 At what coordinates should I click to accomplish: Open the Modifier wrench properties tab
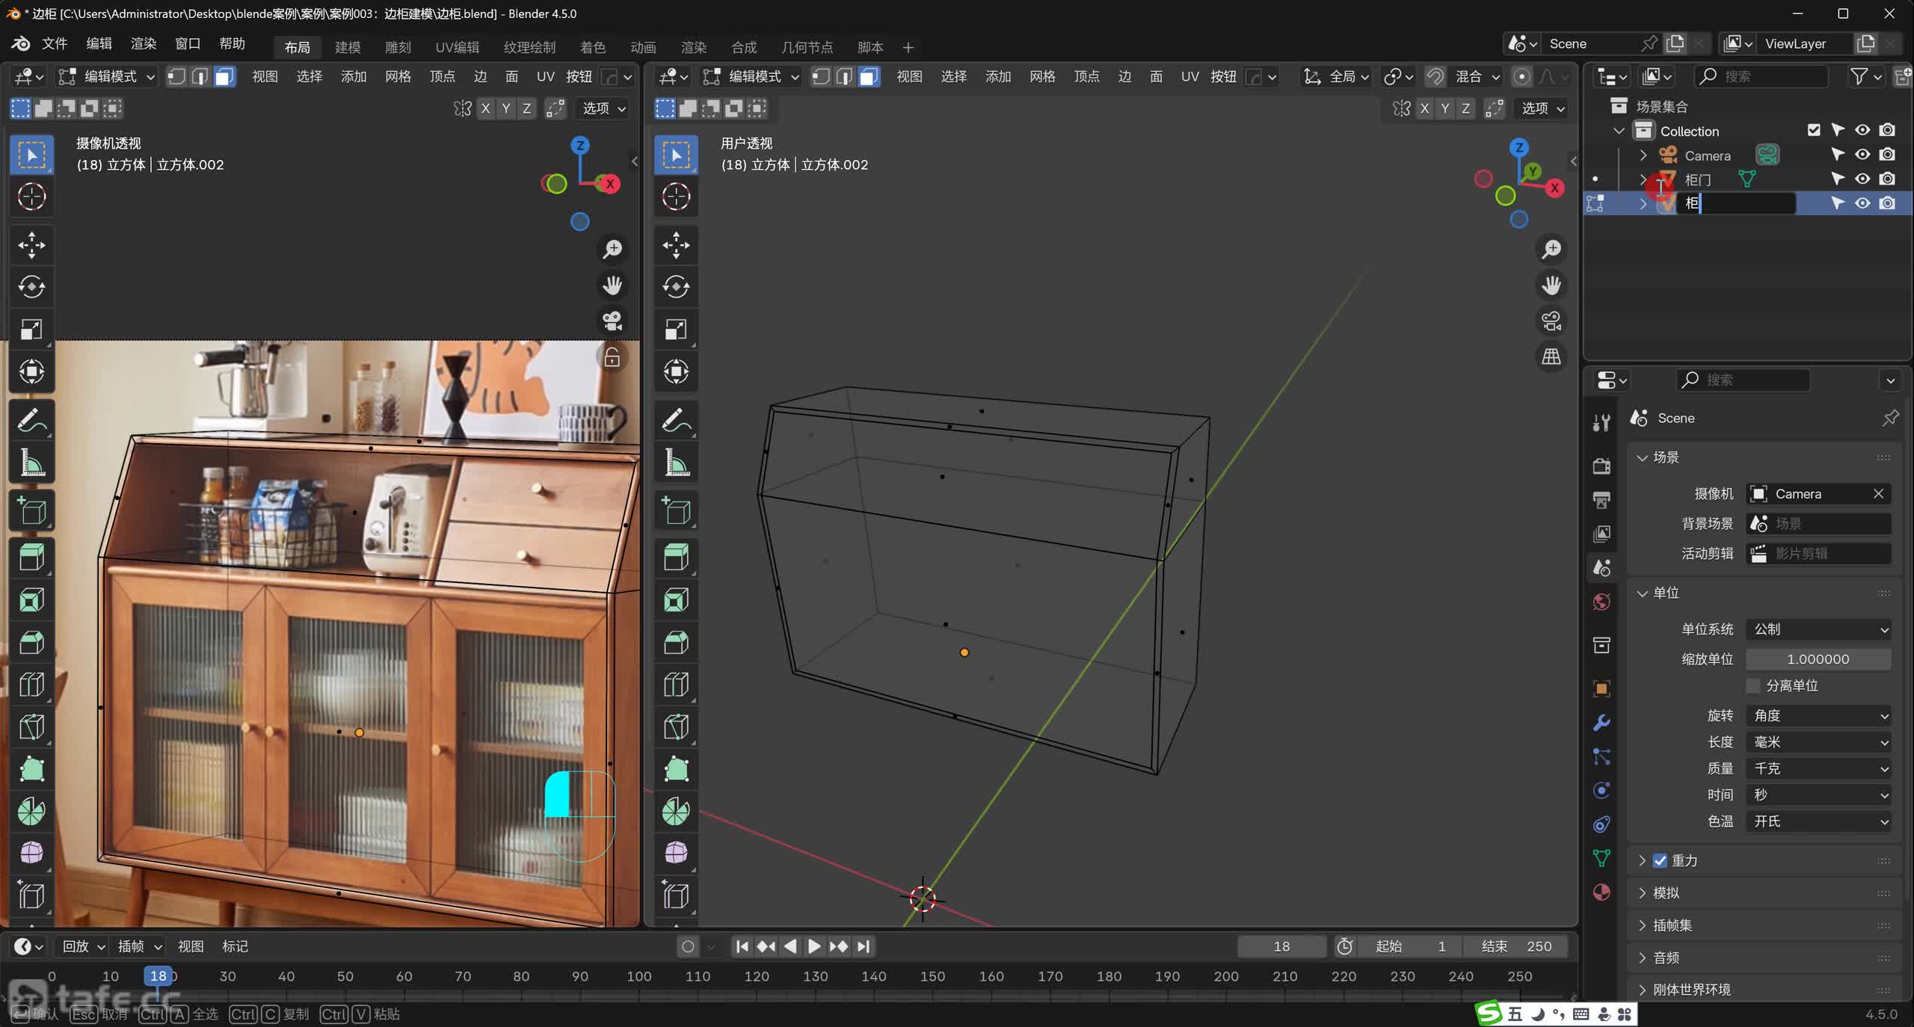pyautogui.click(x=1601, y=722)
